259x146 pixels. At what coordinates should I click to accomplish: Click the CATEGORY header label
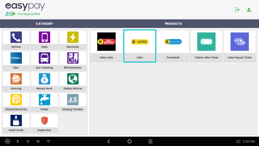click(45, 24)
